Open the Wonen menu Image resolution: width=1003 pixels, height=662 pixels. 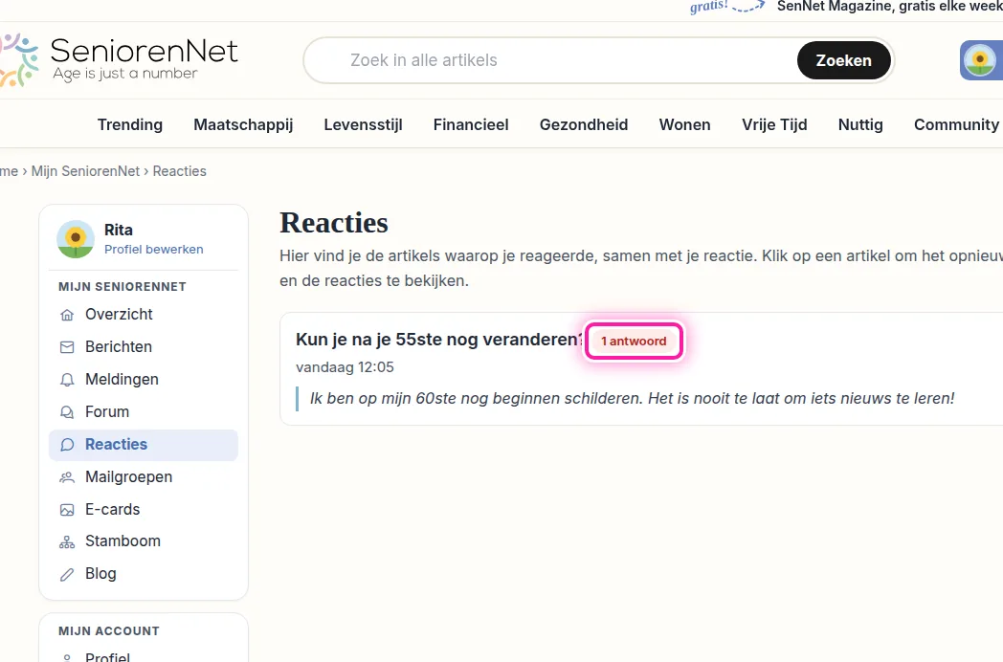[x=684, y=124]
